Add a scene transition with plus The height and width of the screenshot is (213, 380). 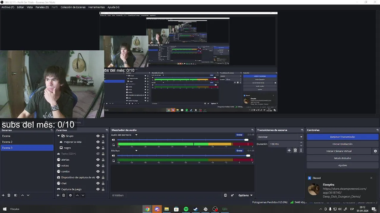289,150
